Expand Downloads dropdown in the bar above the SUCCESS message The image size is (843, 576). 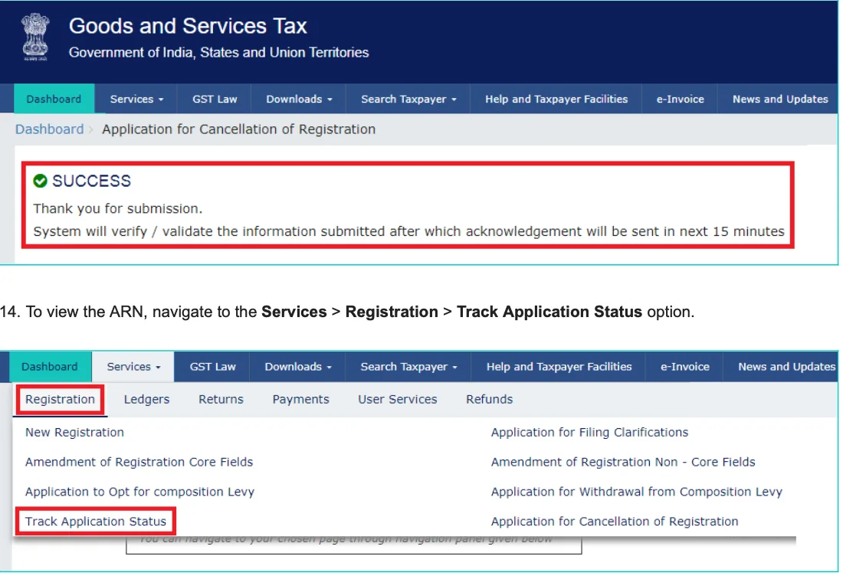(x=299, y=99)
